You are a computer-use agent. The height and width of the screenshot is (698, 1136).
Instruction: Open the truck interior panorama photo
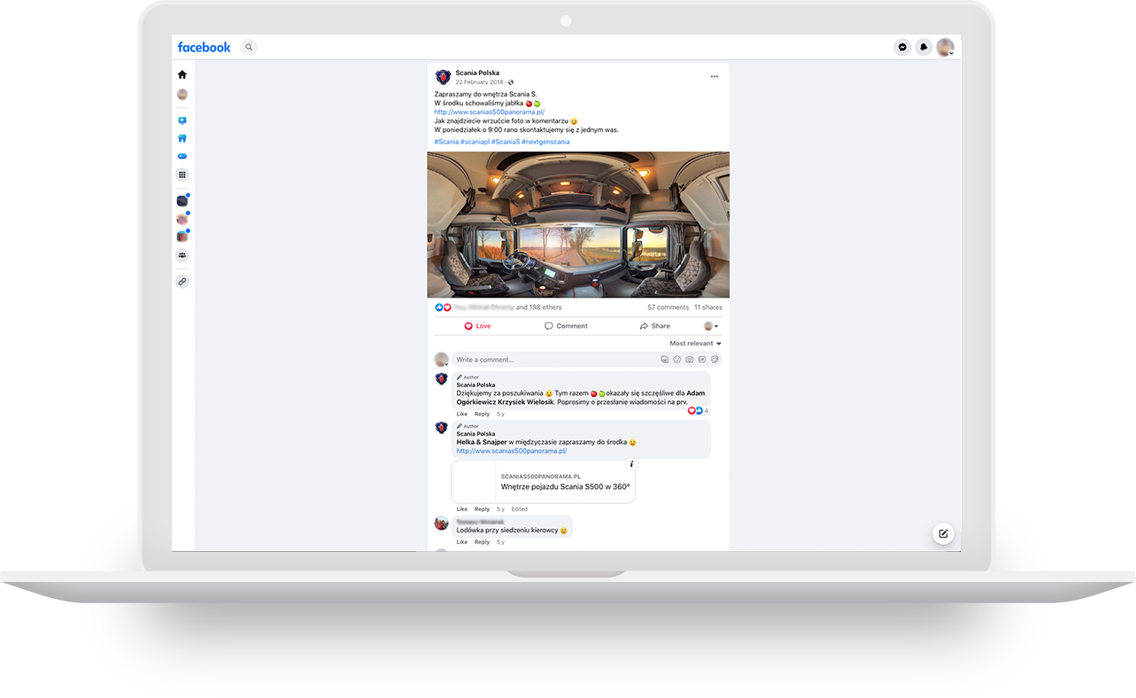pos(578,224)
